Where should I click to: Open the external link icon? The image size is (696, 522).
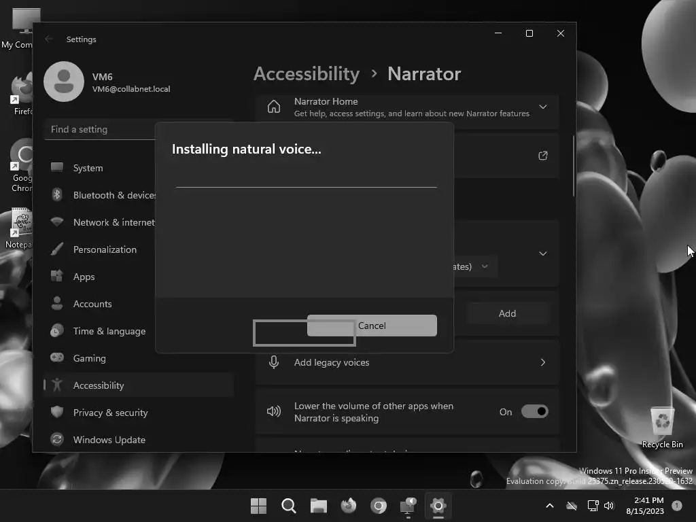point(543,156)
